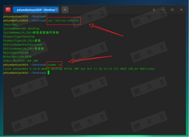189x137 pixels.
Task: Click the line "OsBuild=11418.104.100"
Action: pos(20,61)
